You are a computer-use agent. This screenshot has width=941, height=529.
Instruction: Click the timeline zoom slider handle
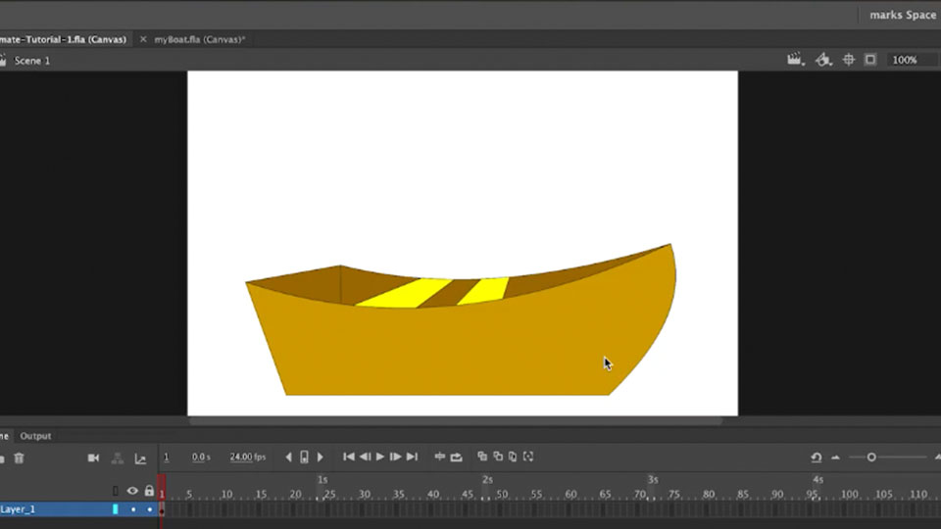[871, 457]
